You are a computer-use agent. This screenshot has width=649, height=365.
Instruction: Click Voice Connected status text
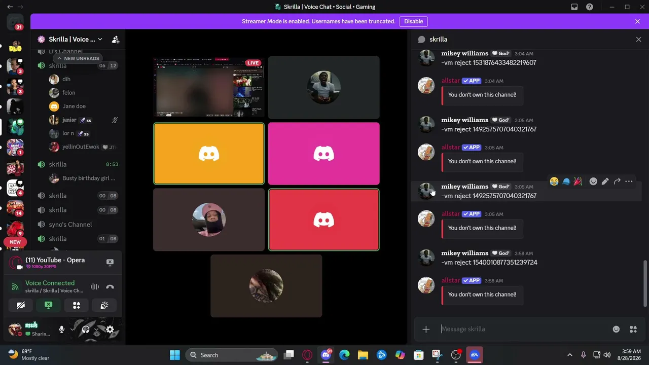50,283
